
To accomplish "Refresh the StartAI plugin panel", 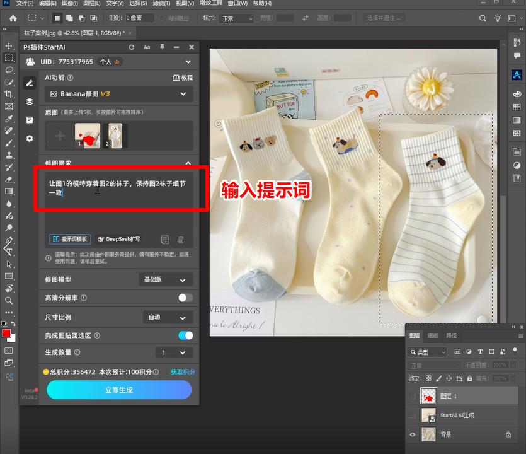I will point(132,47).
